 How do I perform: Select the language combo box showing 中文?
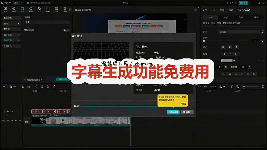47,22
